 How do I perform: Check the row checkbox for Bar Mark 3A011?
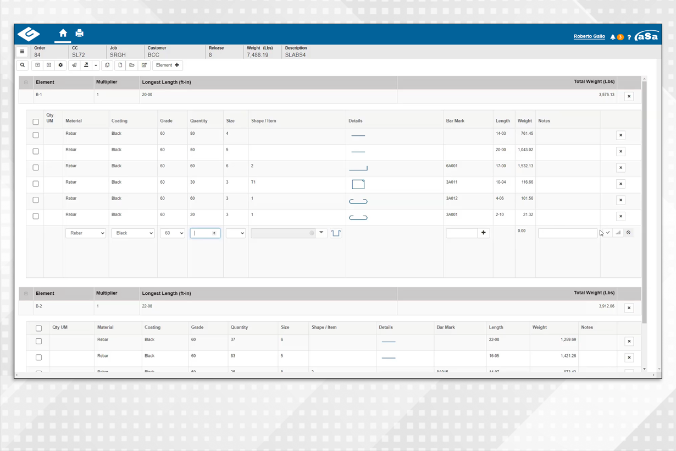coord(36,184)
